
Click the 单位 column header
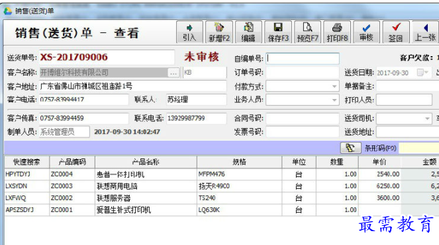point(299,162)
